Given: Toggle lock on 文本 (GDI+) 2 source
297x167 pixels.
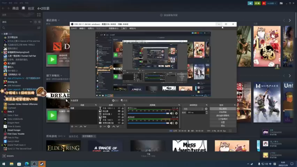Looking at the screenshot, I should [x=123, y=108].
